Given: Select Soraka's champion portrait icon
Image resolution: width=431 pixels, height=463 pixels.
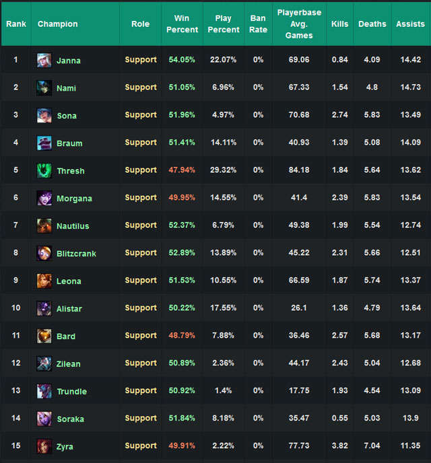Looking at the screenshot, I should pyautogui.click(x=44, y=419).
